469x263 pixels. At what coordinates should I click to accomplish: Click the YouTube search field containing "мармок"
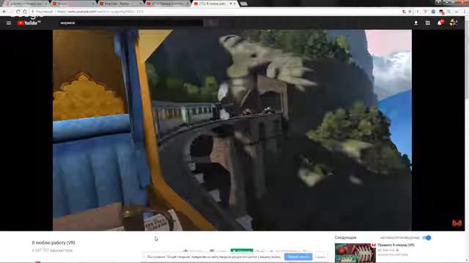tap(130, 23)
